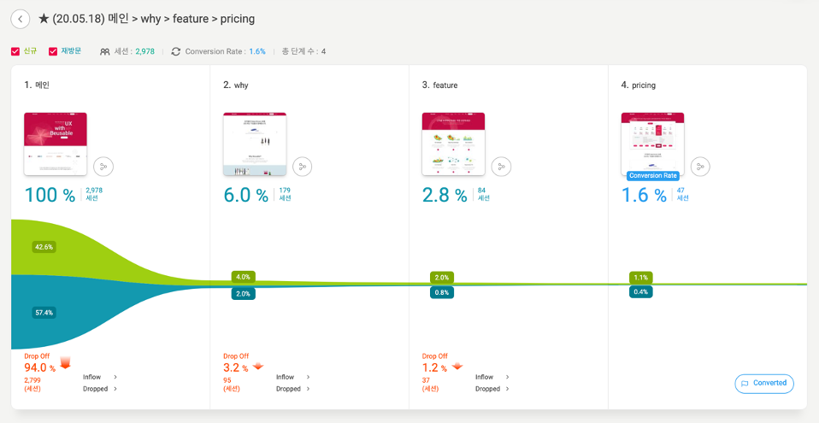Click the sessions people icon

pyautogui.click(x=104, y=51)
